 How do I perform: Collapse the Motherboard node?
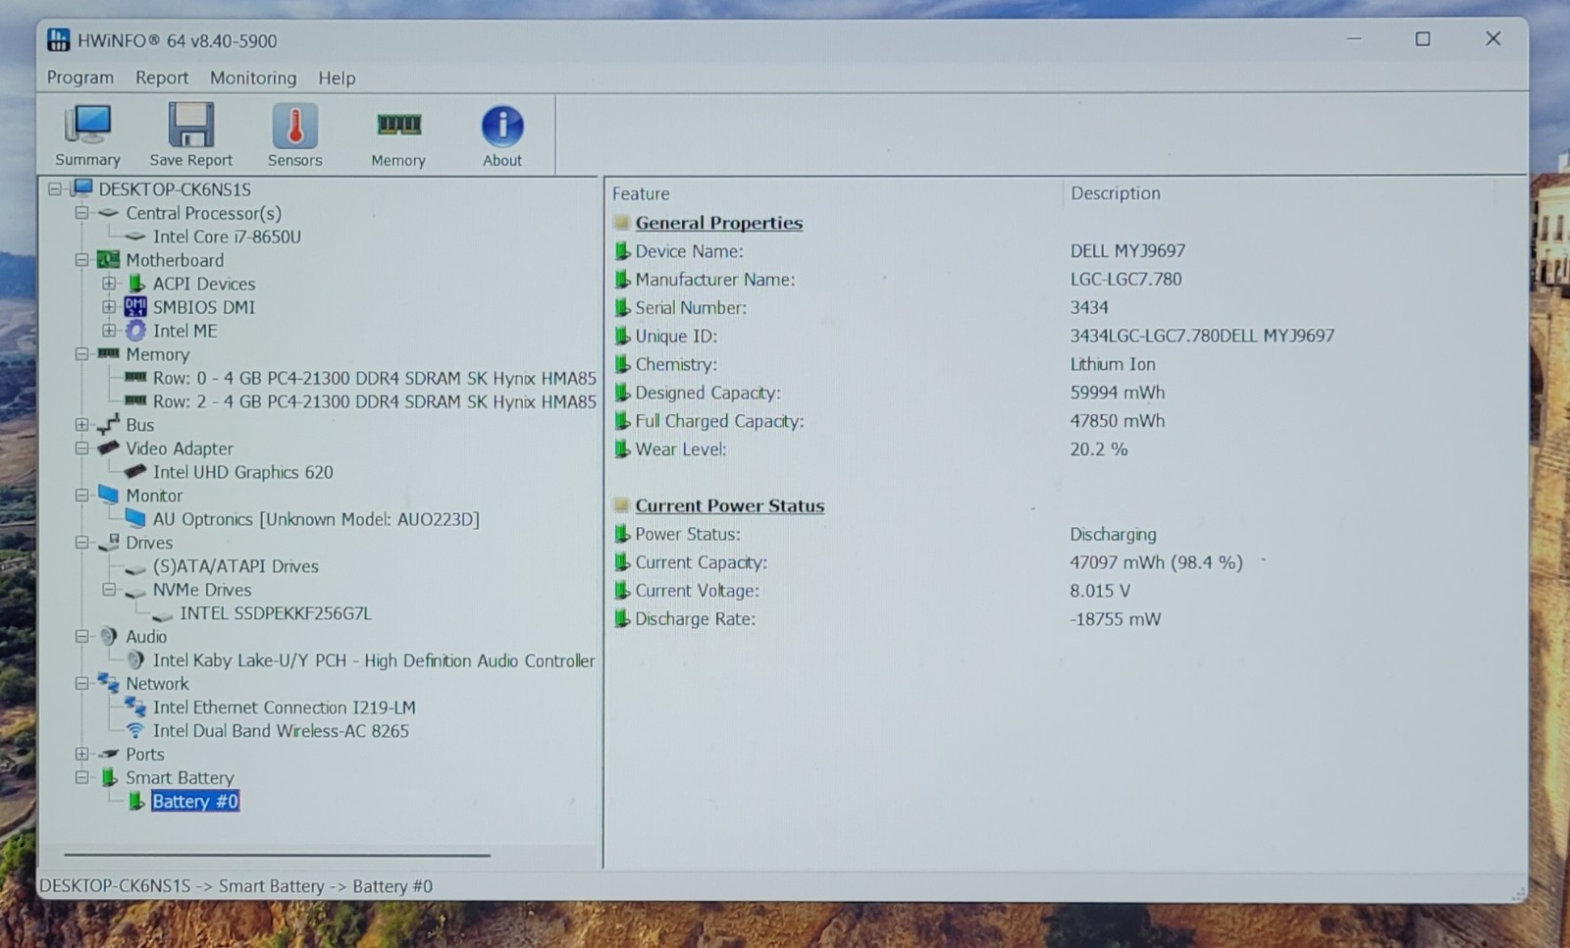click(81, 260)
